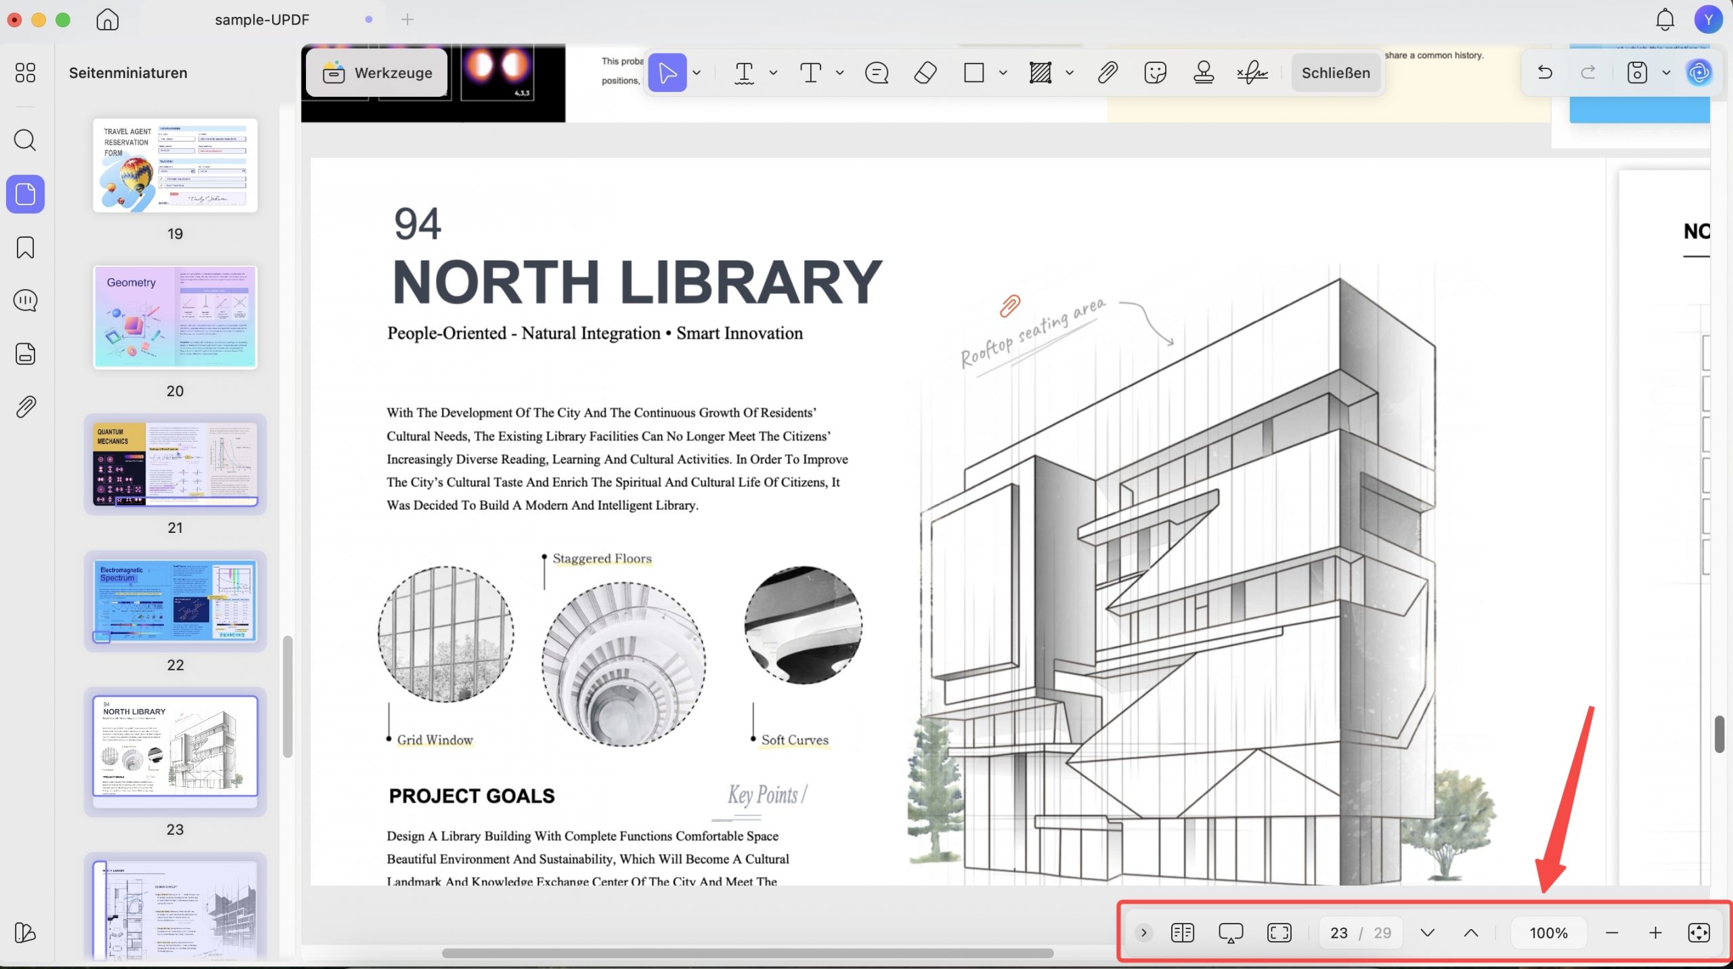Select page 22 Electromagnetic Spectrum thumbnail
This screenshot has width=1733, height=969.
pyautogui.click(x=175, y=601)
